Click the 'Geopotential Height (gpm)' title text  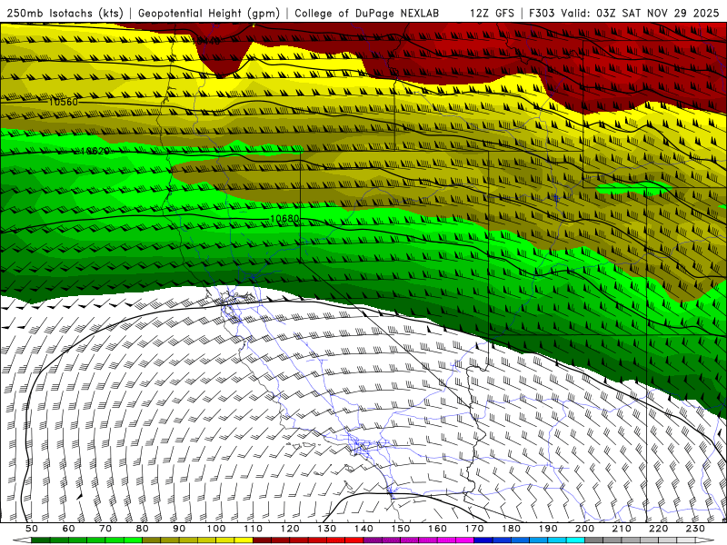209,13
